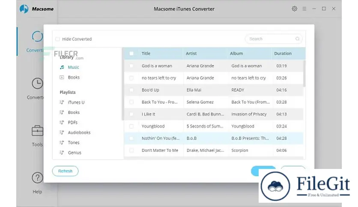Image resolution: width=358 pixels, height=207 pixels.
Task: Open the Converted history clock icon
Action: [x=37, y=83]
